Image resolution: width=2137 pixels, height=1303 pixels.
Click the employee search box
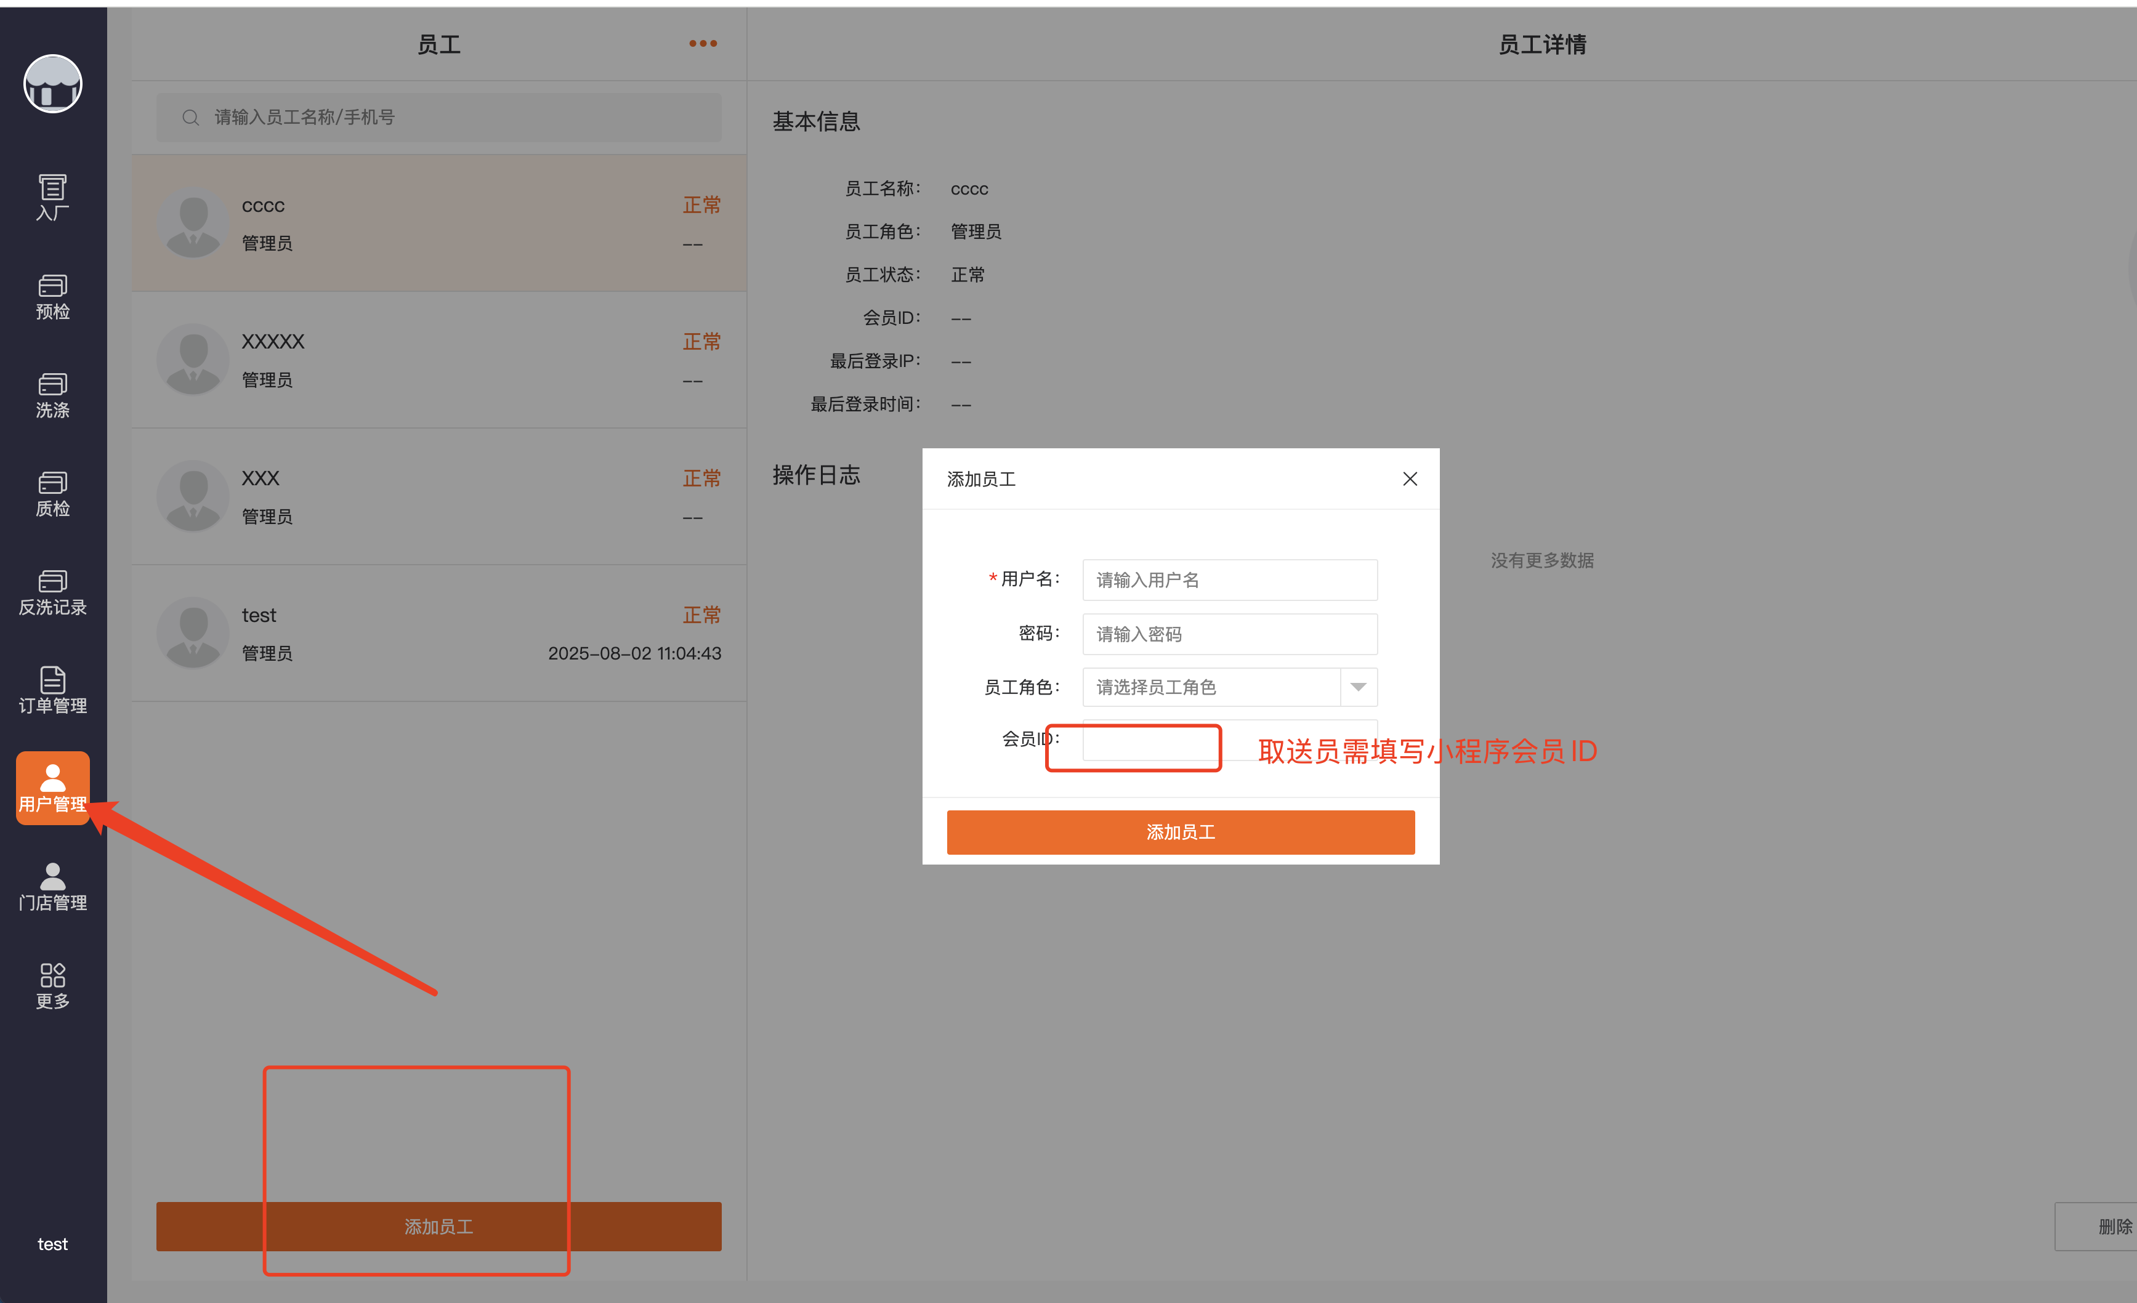439,117
